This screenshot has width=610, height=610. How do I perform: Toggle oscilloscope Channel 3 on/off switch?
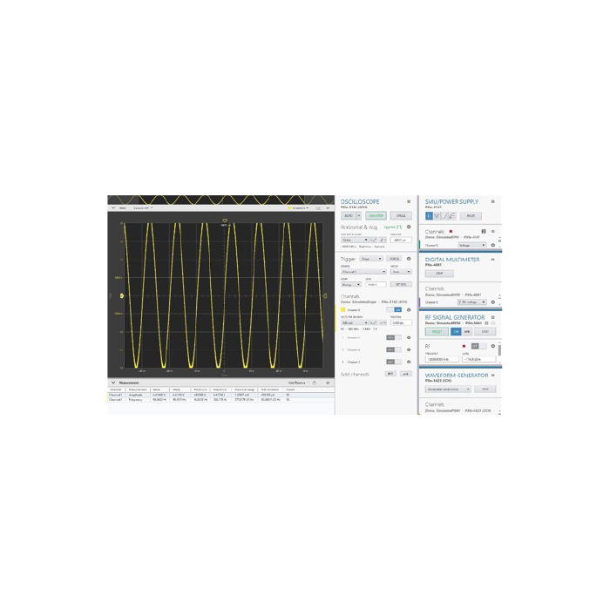(394, 362)
